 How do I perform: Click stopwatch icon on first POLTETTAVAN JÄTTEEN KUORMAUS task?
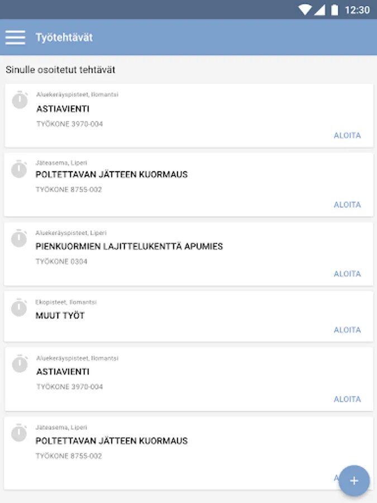tap(19, 169)
